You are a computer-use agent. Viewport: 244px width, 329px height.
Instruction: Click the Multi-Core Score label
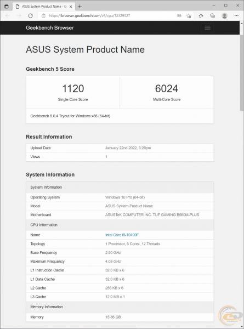[x=167, y=99]
